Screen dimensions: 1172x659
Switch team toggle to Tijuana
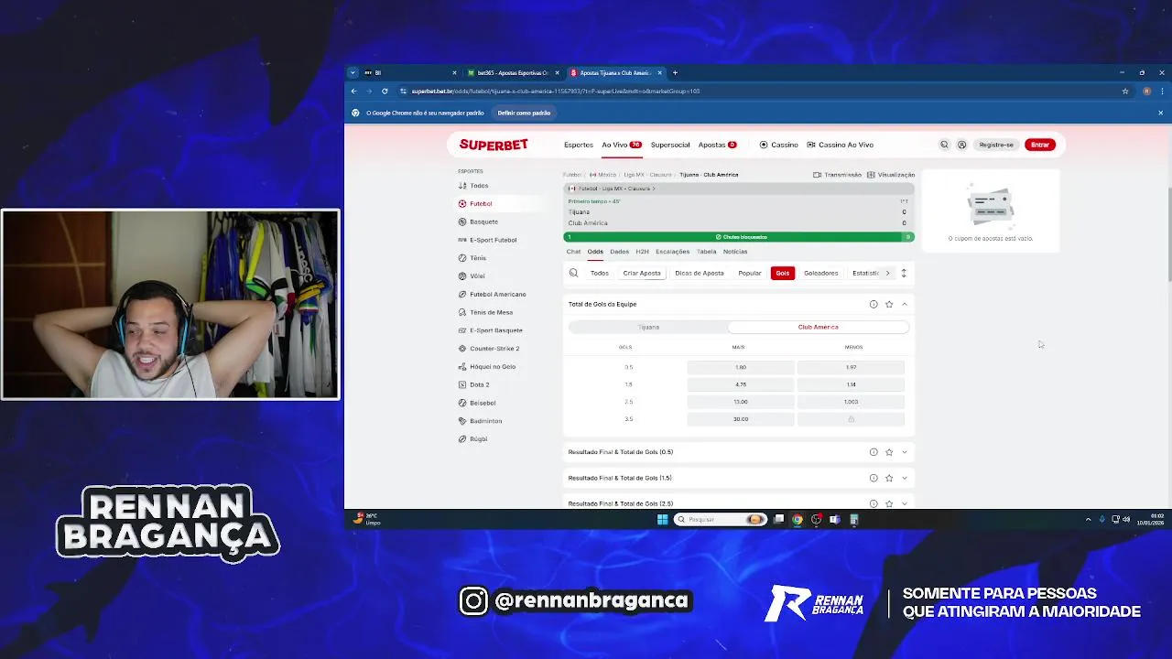click(x=648, y=327)
